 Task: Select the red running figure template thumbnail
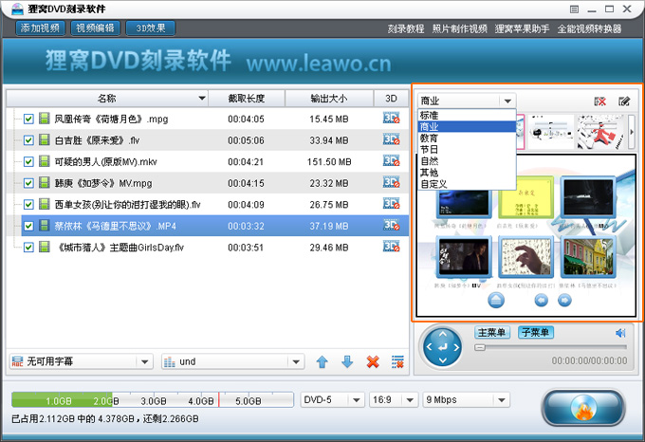(601, 132)
